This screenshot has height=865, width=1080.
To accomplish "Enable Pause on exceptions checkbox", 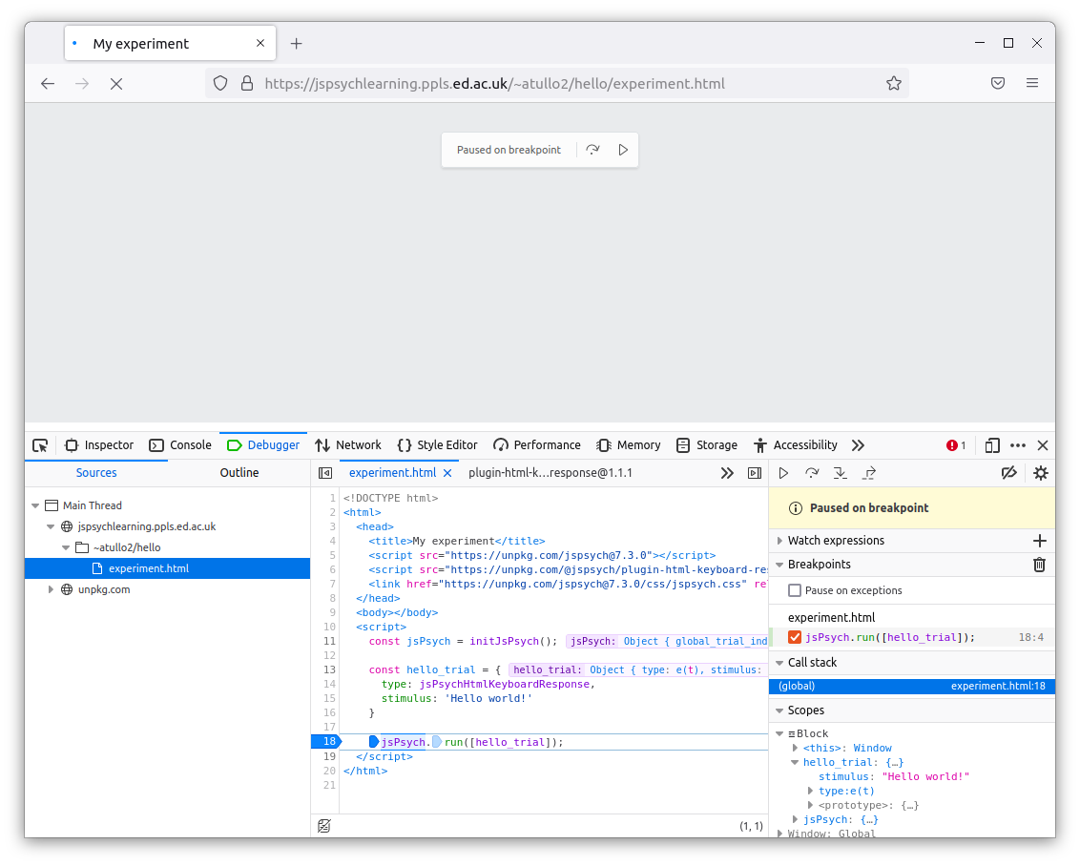I will 795,590.
